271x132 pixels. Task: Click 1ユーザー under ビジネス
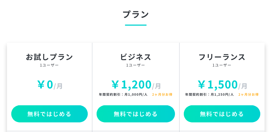coord(135,65)
